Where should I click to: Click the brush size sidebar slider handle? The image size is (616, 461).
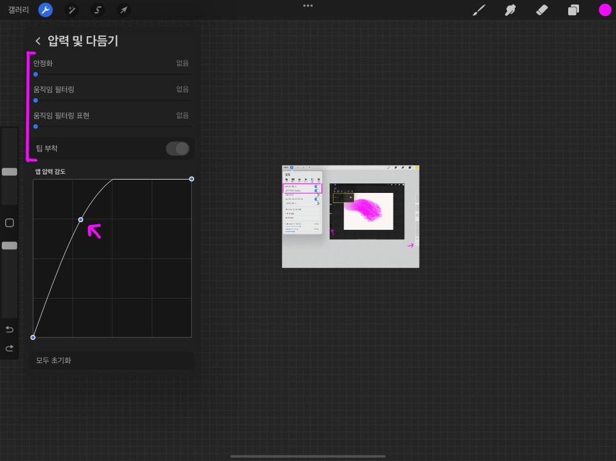coord(10,172)
